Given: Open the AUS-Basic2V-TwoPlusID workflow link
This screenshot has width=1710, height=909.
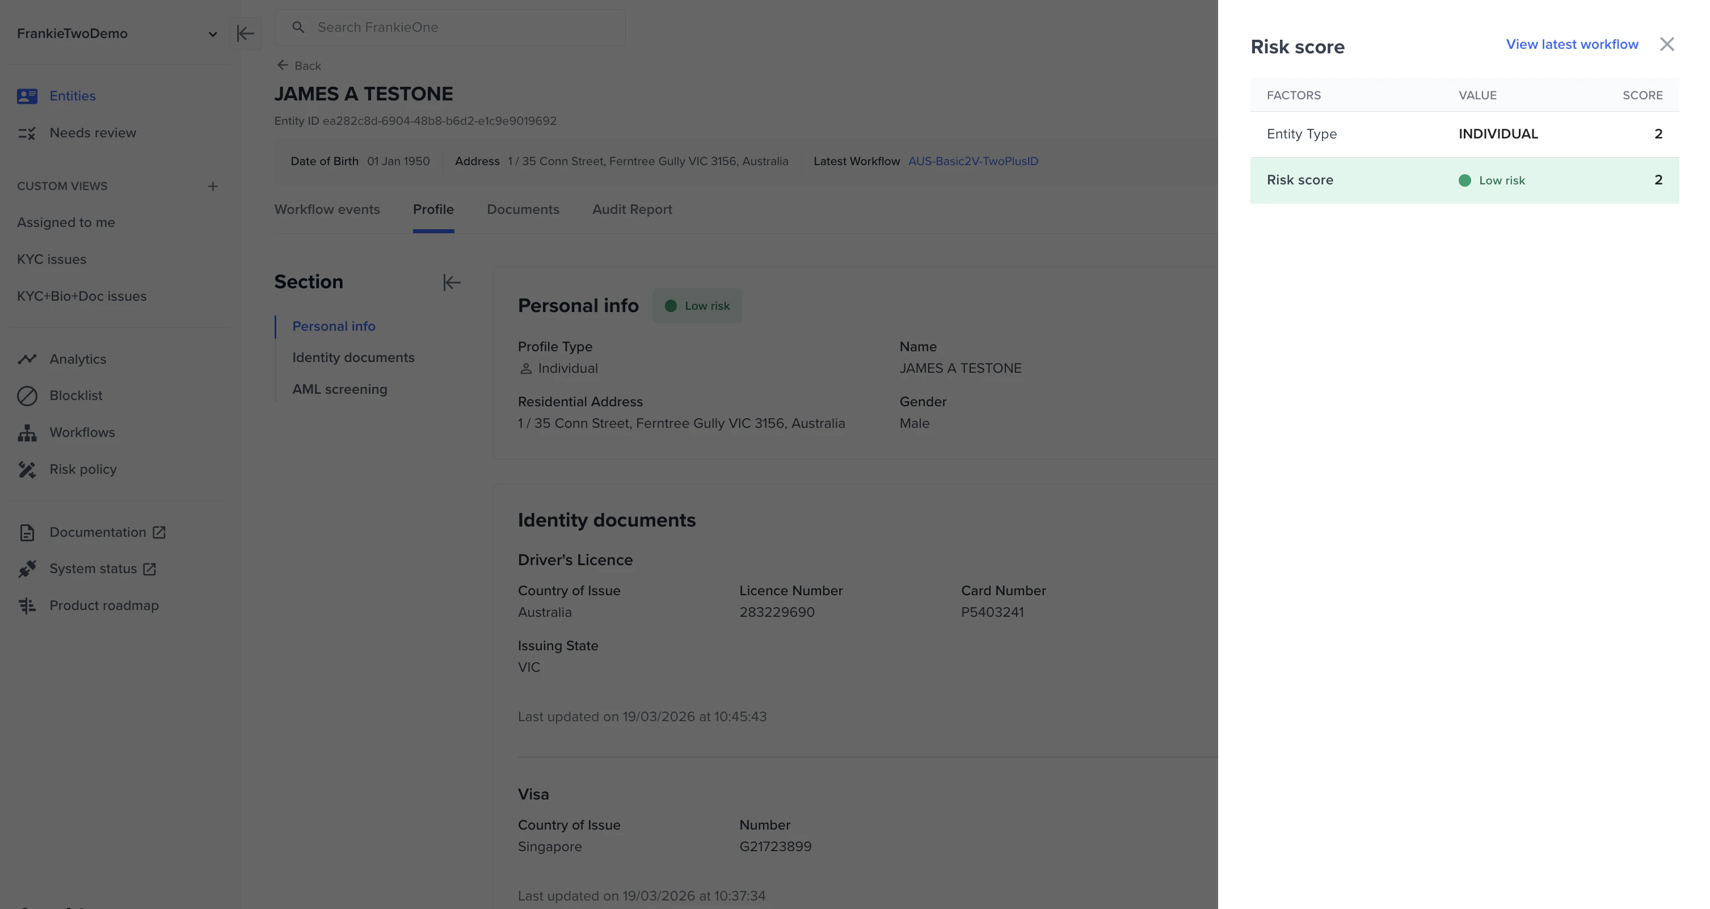Looking at the screenshot, I should pos(972,161).
